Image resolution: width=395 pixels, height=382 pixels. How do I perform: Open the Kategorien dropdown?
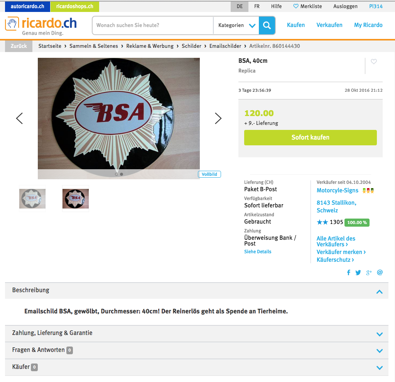tap(236, 25)
